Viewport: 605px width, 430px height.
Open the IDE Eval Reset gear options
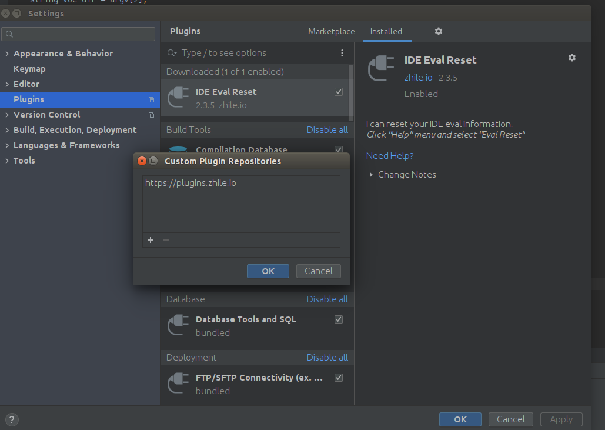[x=572, y=58]
